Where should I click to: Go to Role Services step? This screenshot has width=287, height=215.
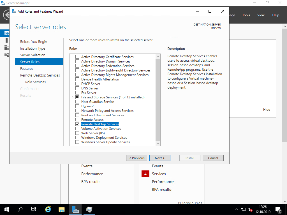pos(36,82)
